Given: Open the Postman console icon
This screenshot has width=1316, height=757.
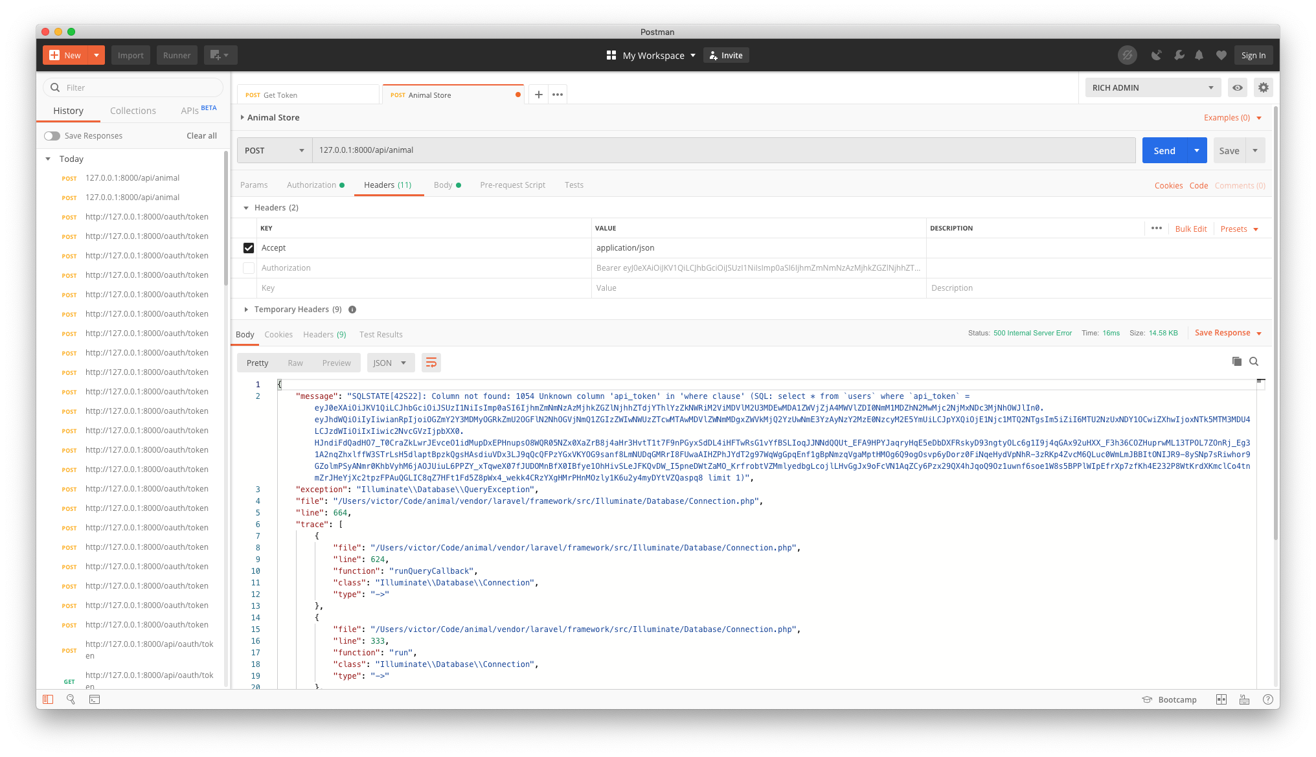Looking at the screenshot, I should coord(95,699).
